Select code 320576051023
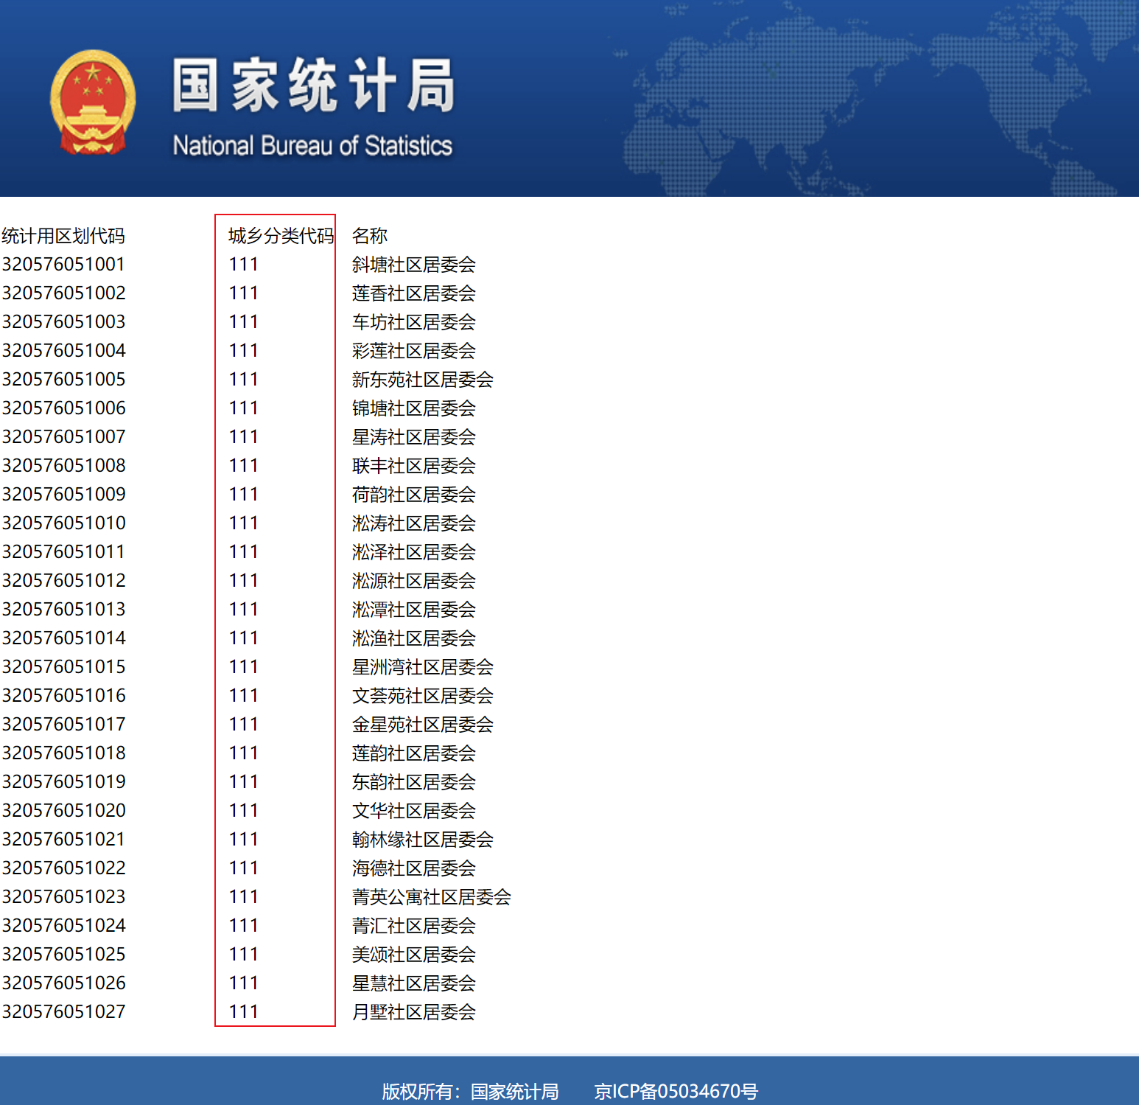Viewport: 1139px width, 1105px height. (x=63, y=896)
